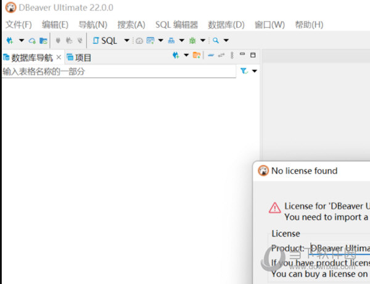Open the dropdown arrow beside new connection icon in main toolbar
The width and height of the screenshot is (370, 284).
[22, 40]
